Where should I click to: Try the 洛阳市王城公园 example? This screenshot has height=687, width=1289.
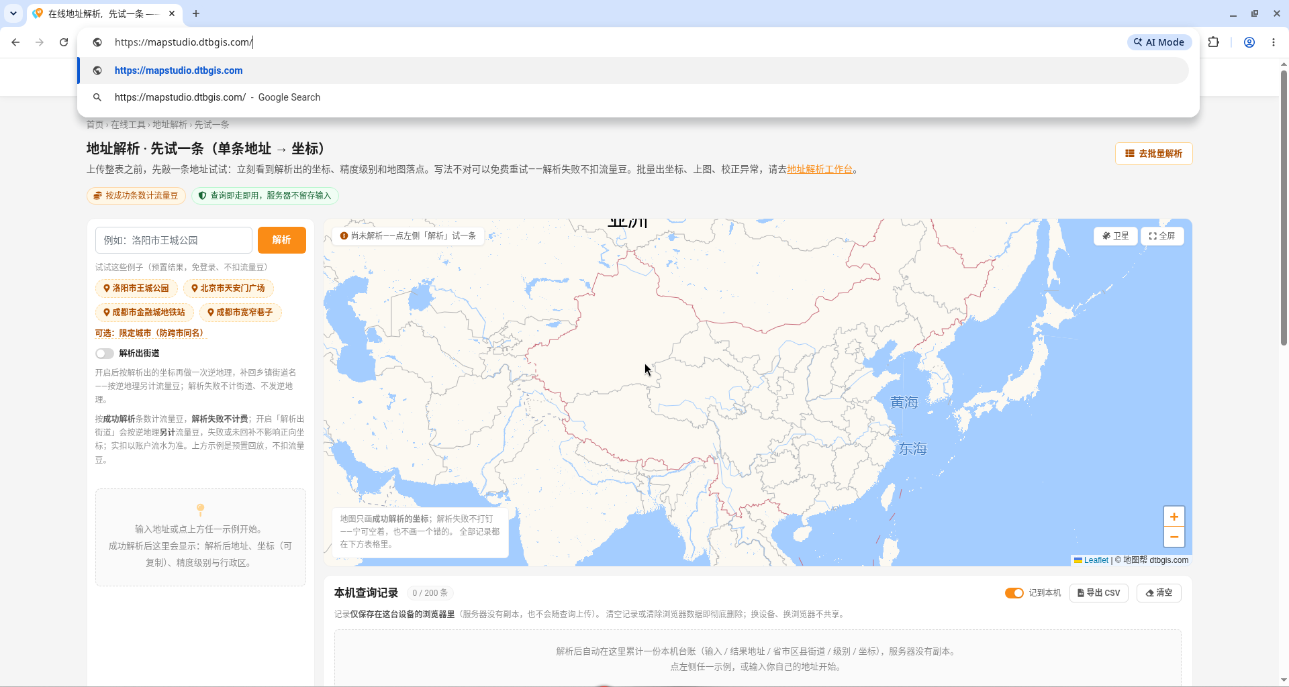136,288
